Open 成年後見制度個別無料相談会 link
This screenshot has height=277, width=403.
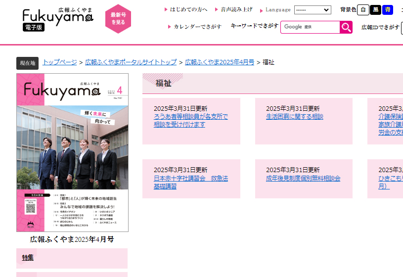(303, 178)
